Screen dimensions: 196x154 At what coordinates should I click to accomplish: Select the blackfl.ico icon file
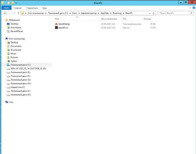point(63,28)
